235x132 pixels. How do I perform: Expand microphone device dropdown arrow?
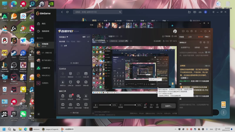(98, 105)
